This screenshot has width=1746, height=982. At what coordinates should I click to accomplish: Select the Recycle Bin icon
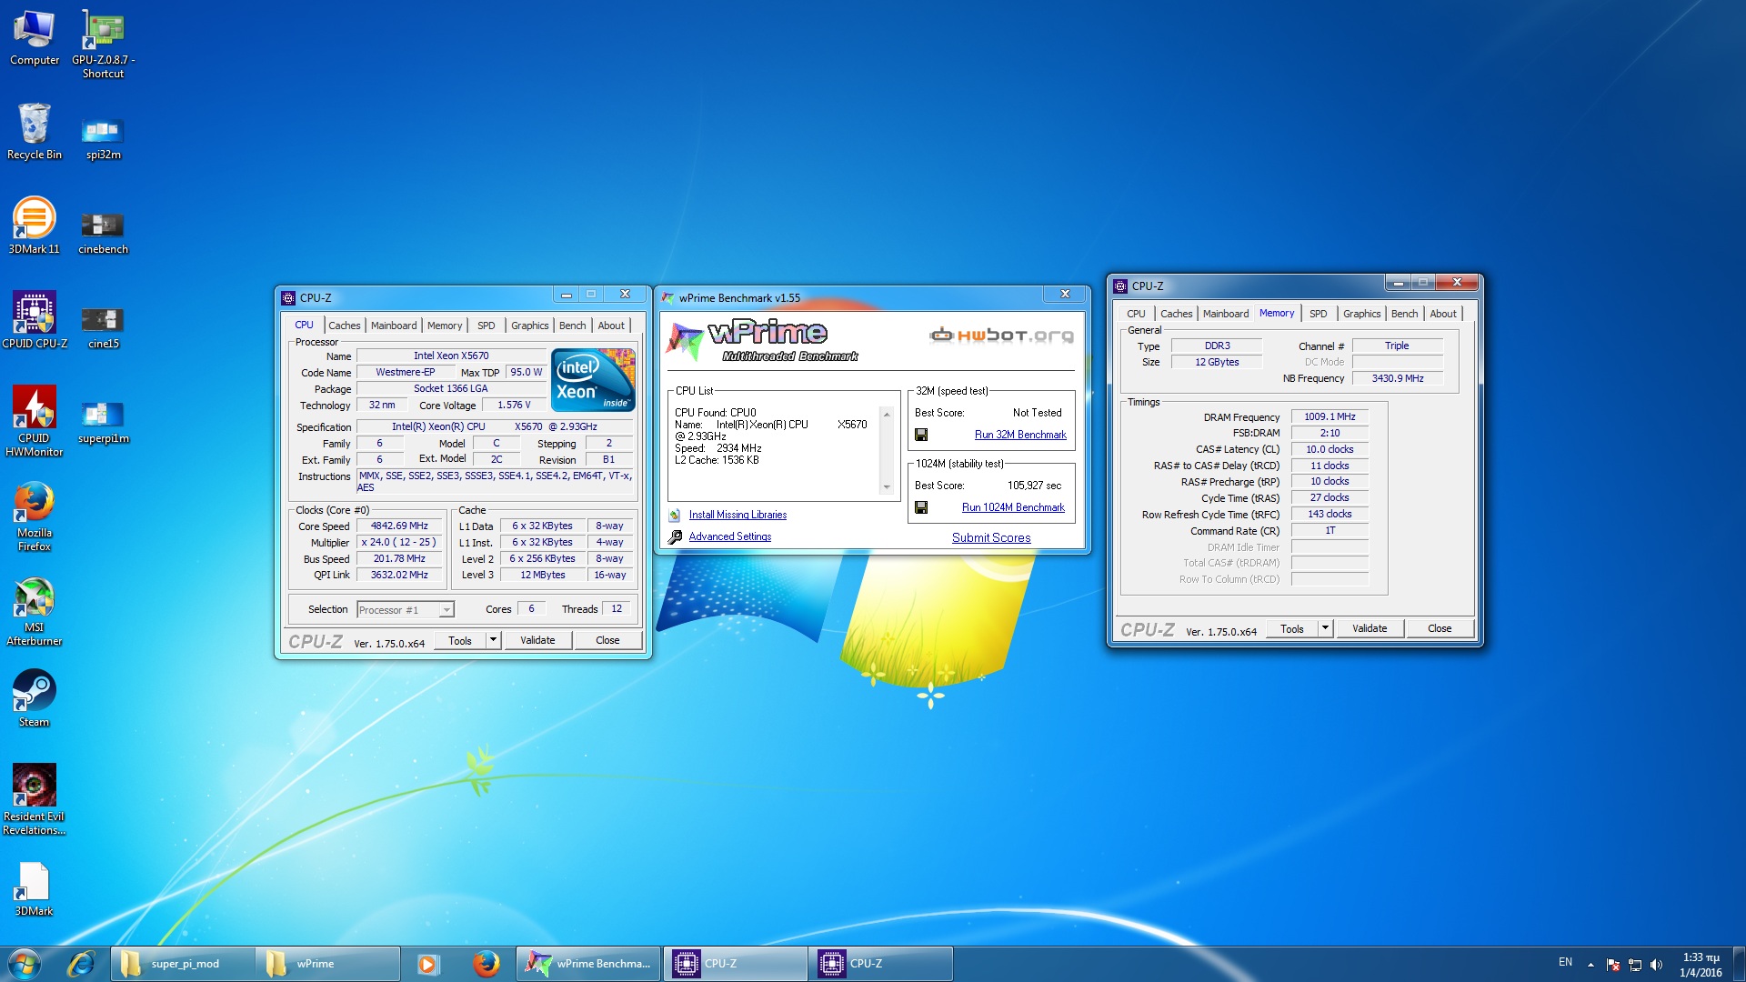pos(35,132)
